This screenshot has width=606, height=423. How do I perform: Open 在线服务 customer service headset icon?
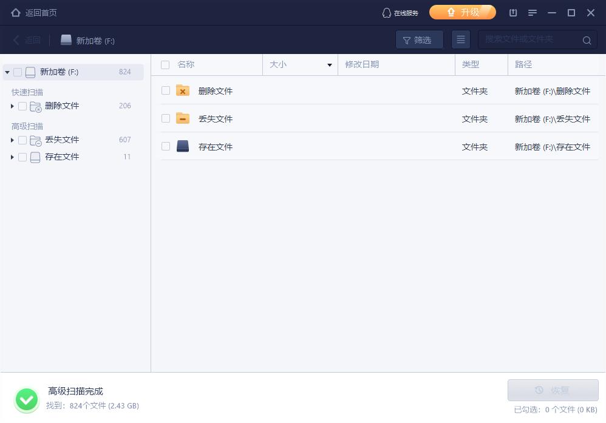(x=385, y=12)
